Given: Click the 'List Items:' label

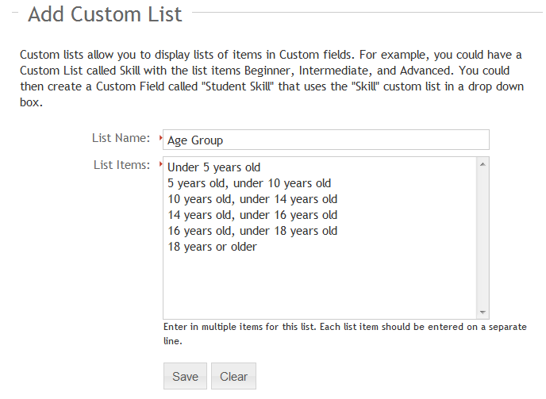Looking at the screenshot, I should click(x=121, y=165).
